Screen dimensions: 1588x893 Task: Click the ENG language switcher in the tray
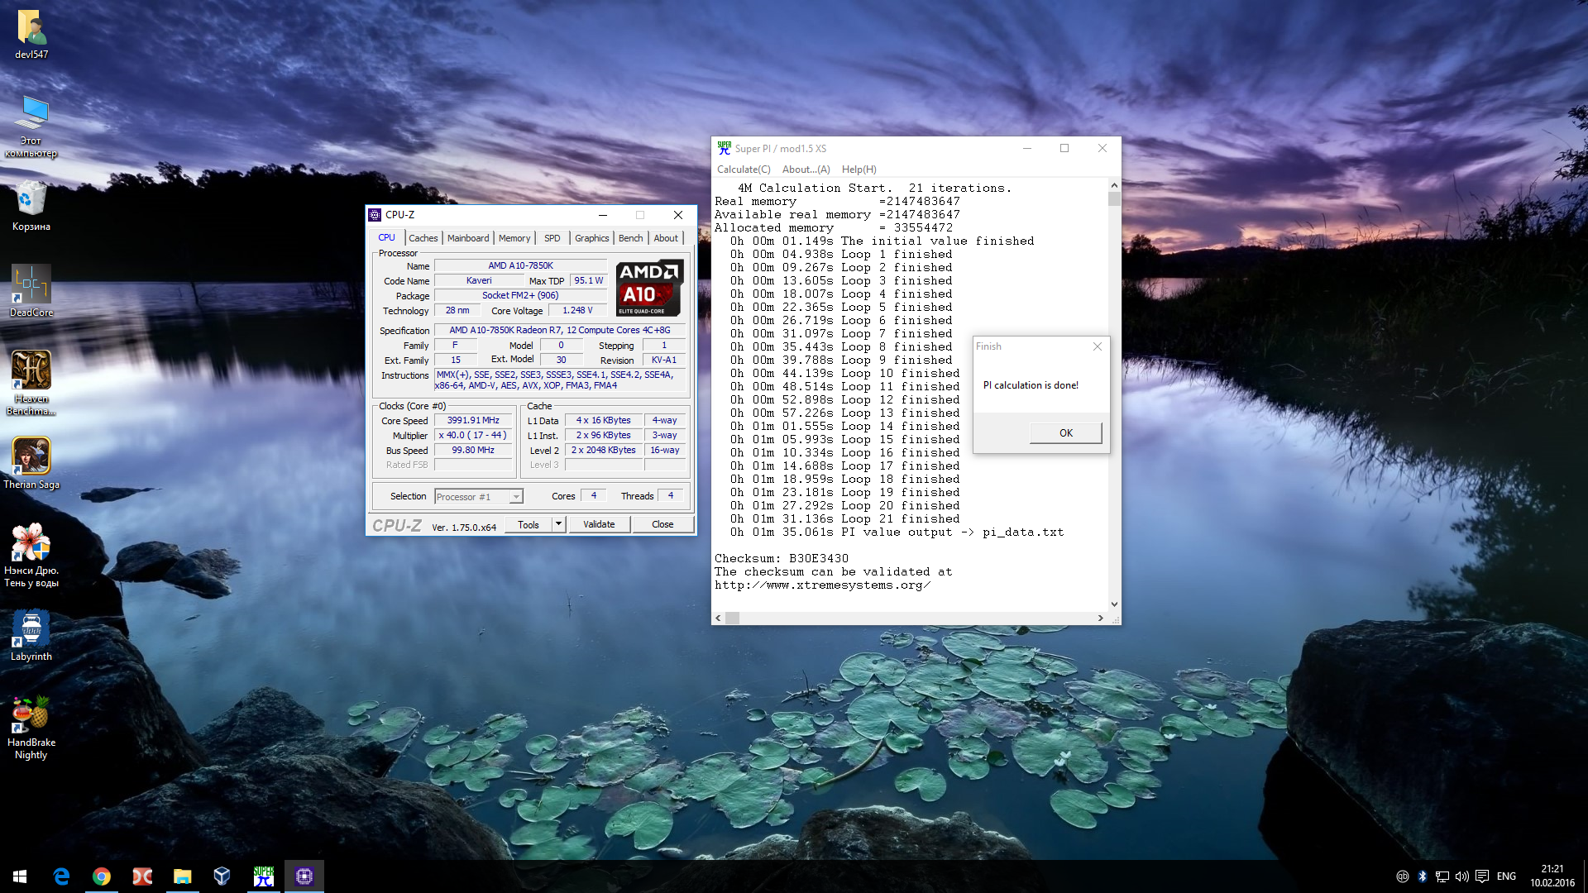point(1506,876)
